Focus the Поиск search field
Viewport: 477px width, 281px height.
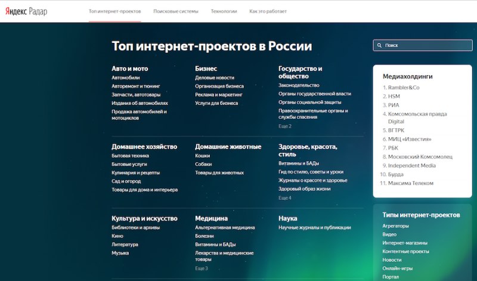(423, 45)
